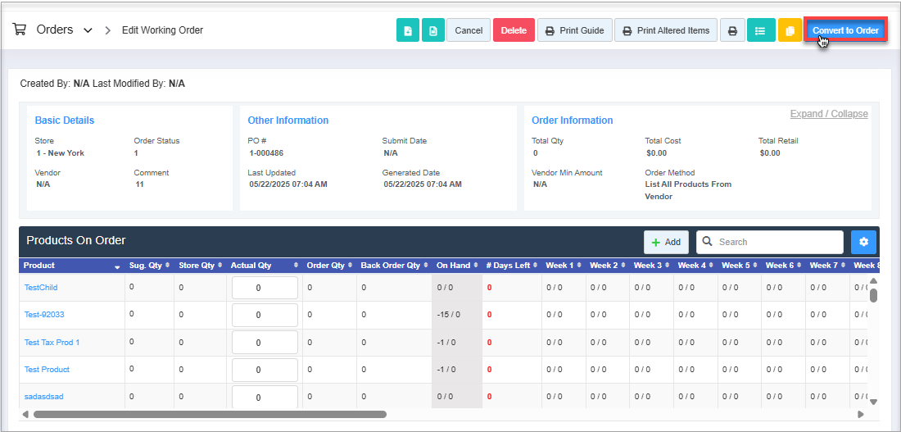The width and height of the screenshot is (901, 432).
Task: Sort by On Hand column header
Action: [457, 265]
